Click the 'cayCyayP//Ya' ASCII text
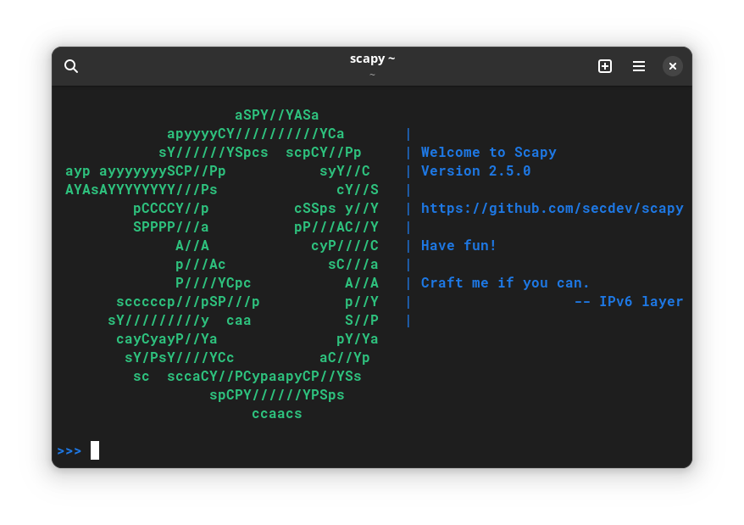 point(167,339)
